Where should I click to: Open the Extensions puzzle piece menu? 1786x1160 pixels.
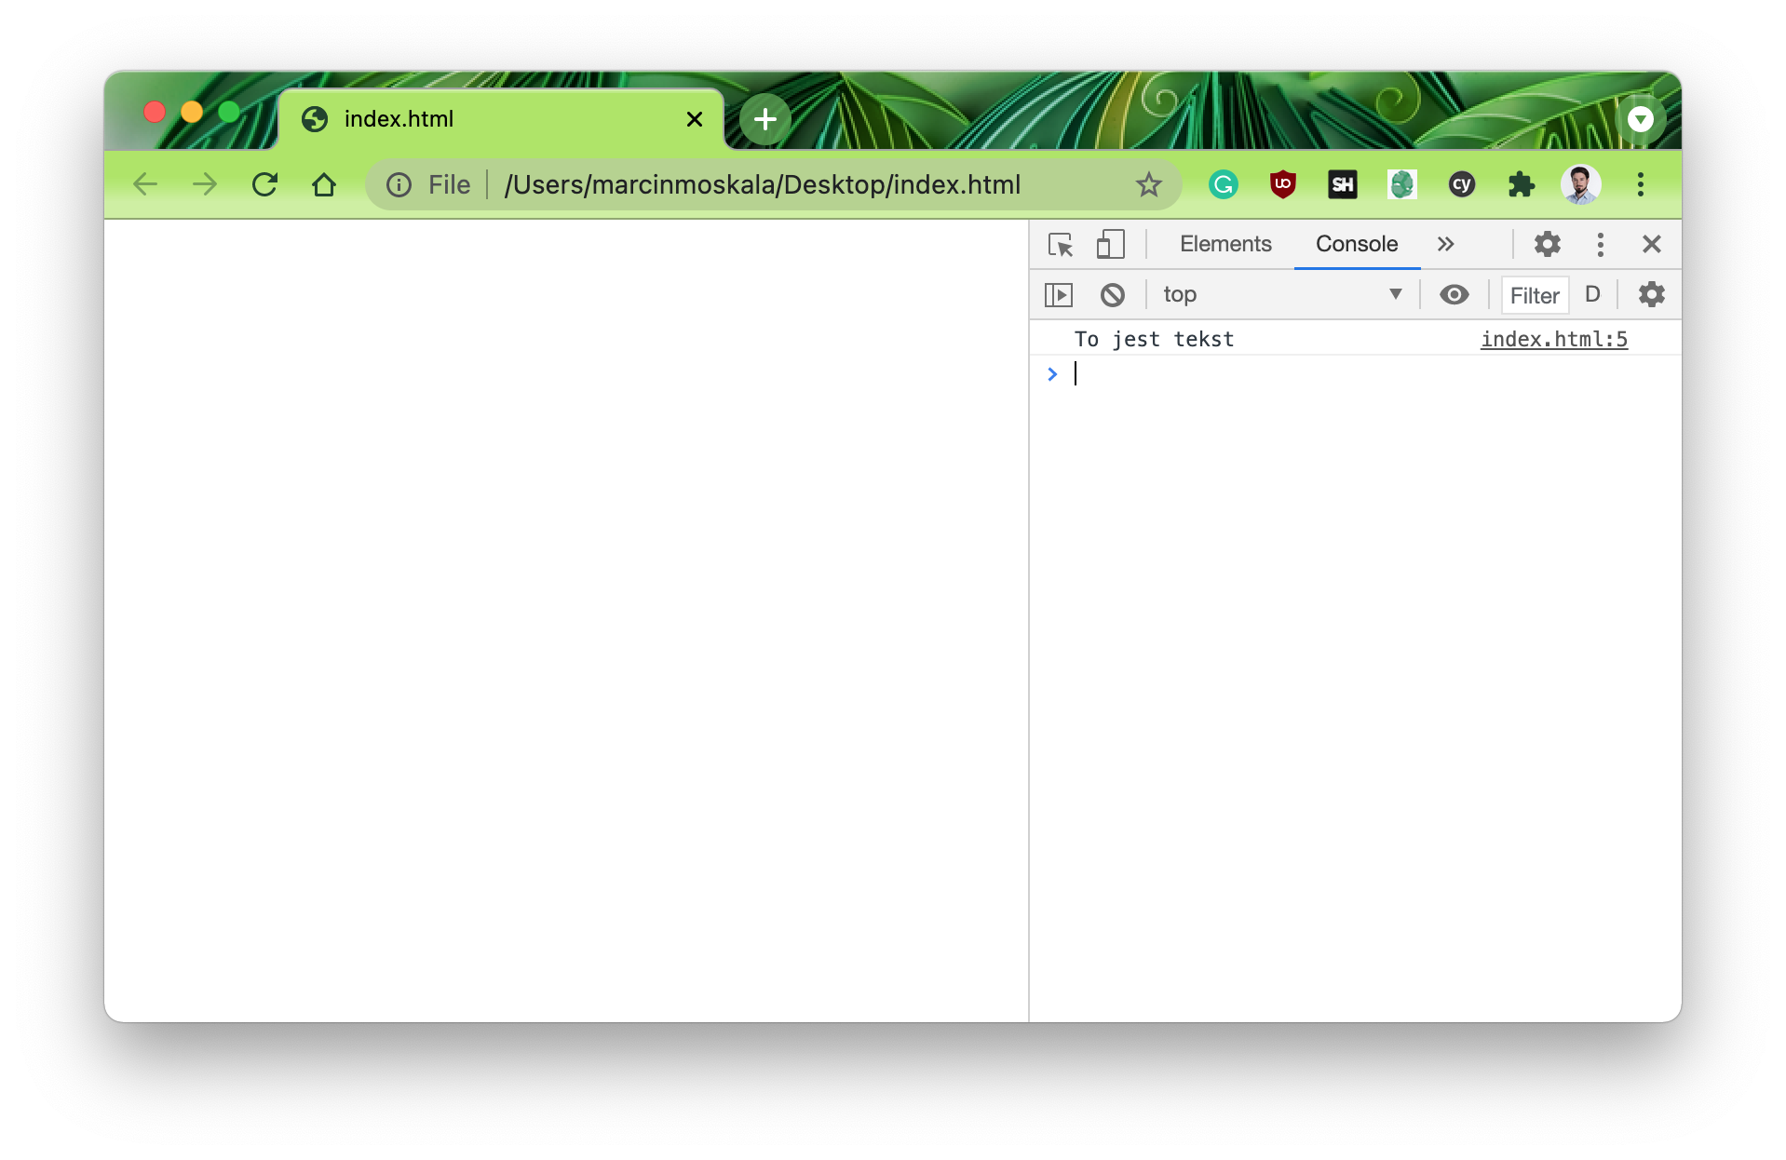[1521, 185]
